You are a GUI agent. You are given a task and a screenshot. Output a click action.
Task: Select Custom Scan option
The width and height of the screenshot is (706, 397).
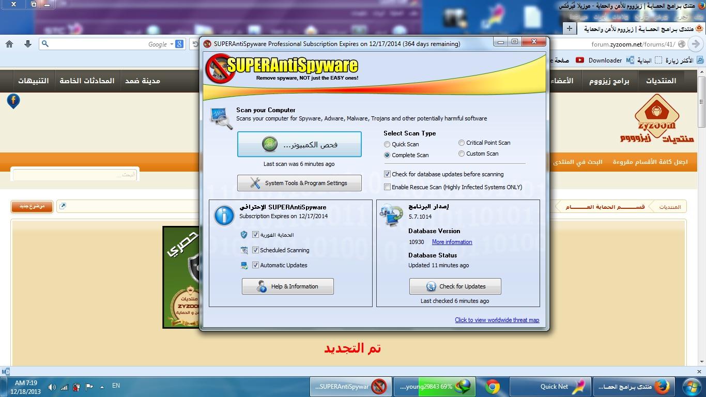coord(462,154)
